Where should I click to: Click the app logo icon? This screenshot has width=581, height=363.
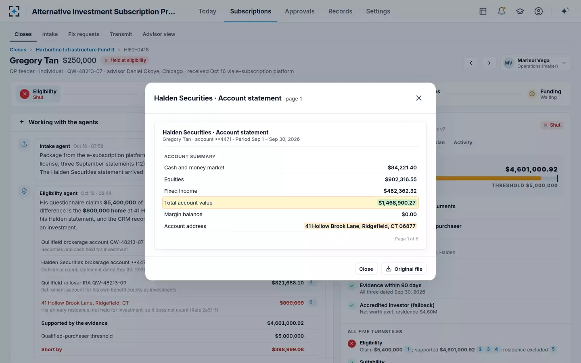pyautogui.click(x=14, y=11)
